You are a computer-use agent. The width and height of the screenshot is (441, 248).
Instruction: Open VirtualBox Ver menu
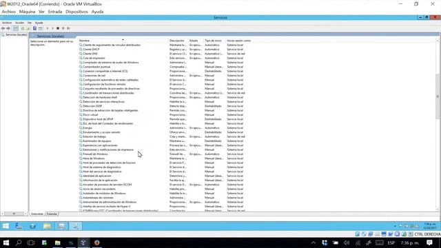tap(41, 12)
